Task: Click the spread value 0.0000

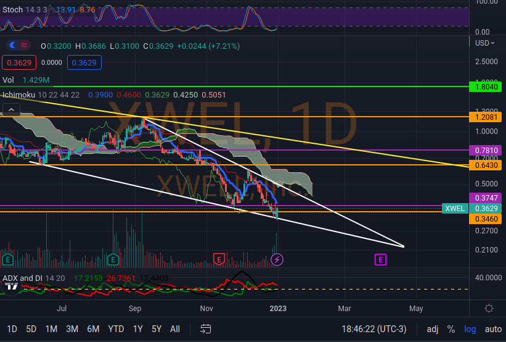Action: (52, 62)
